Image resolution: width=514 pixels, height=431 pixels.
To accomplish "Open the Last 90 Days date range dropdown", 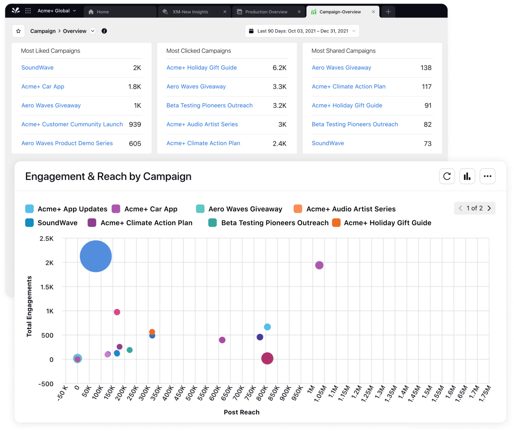I will [355, 31].
